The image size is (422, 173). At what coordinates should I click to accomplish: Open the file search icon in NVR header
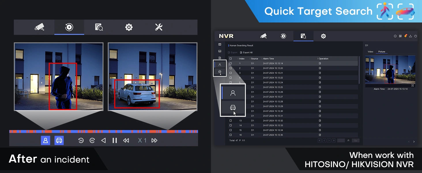click(x=303, y=36)
